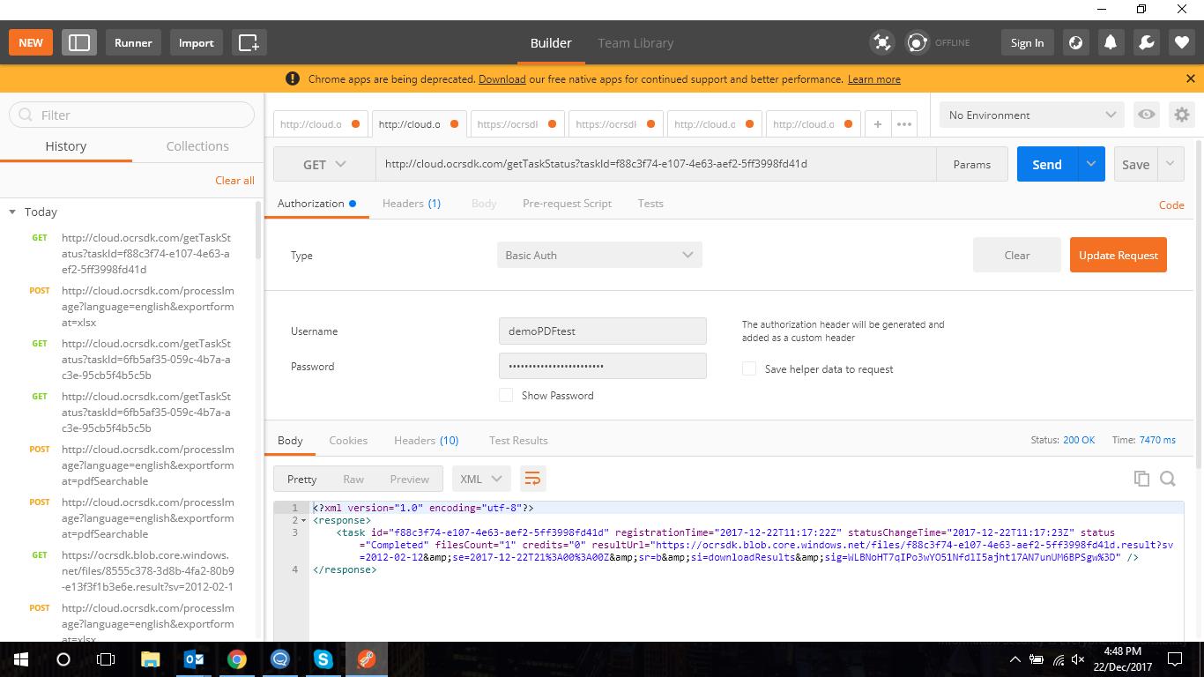Open Task View on taskbar

(106, 659)
